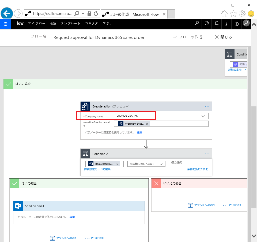This screenshot has width=257, height=242.
Task: Open the Condition 2 ellipsis menu
Action: pyautogui.click(x=207, y=154)
